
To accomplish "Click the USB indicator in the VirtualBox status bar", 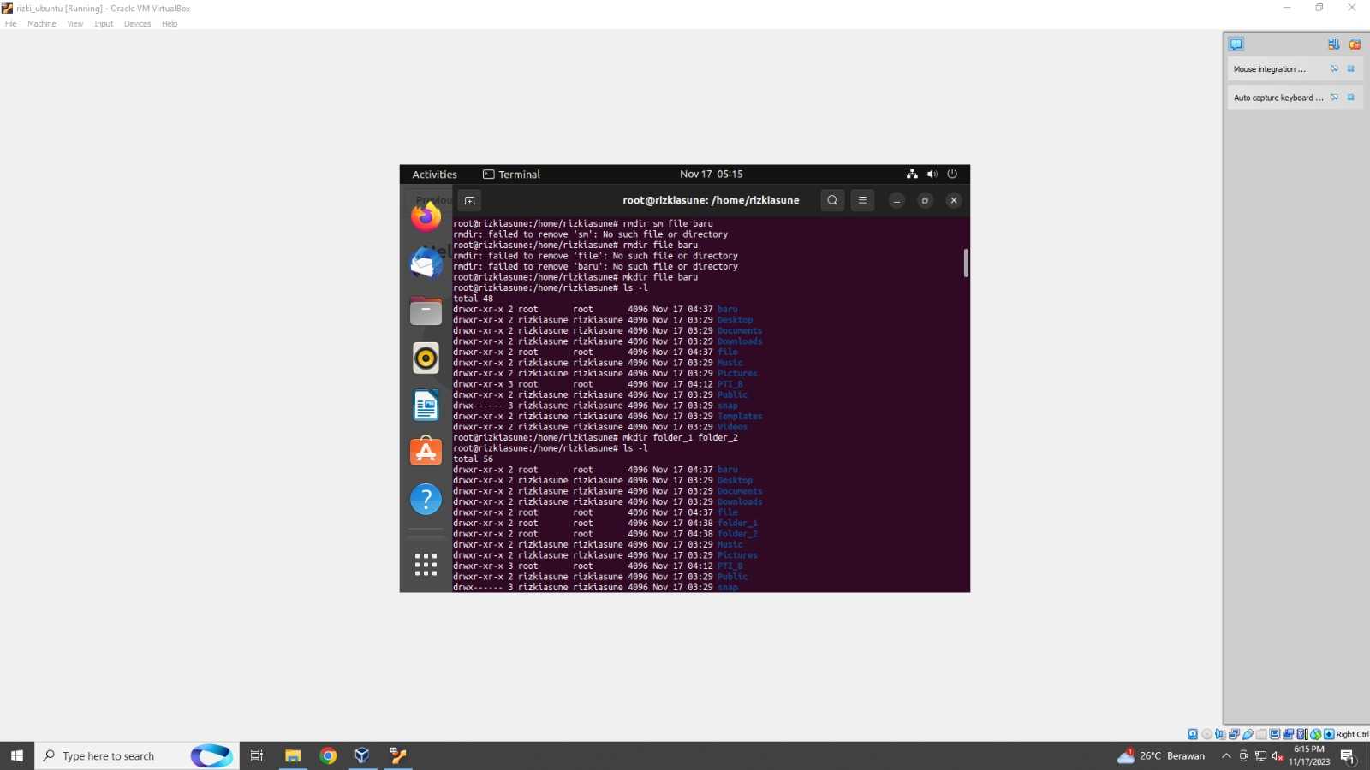I will tap(1248, 734).
